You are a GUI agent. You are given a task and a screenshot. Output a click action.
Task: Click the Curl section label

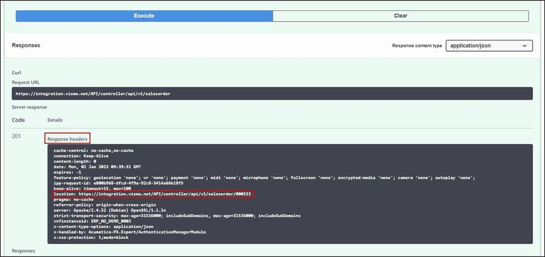click(x=16, y=72)
